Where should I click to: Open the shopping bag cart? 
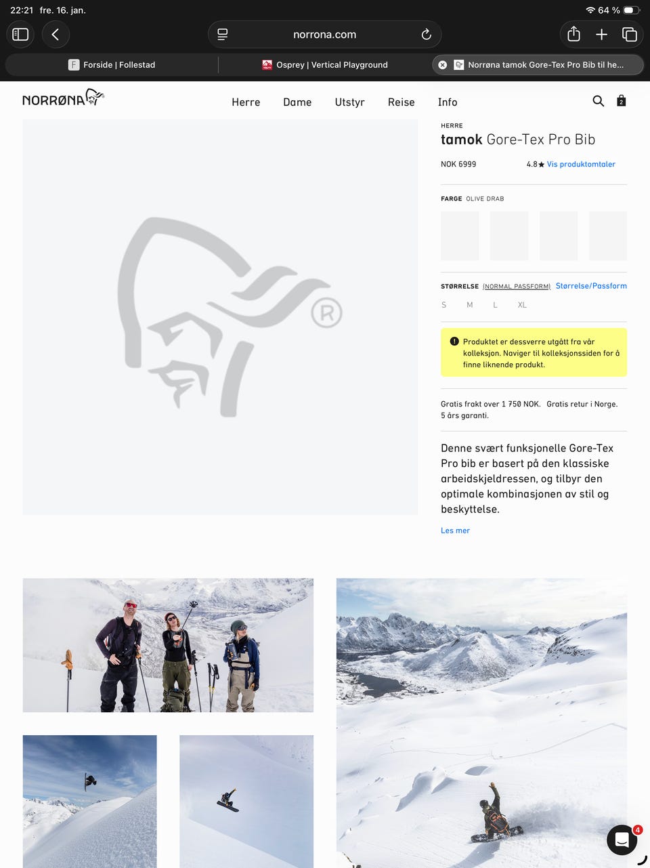621,101
